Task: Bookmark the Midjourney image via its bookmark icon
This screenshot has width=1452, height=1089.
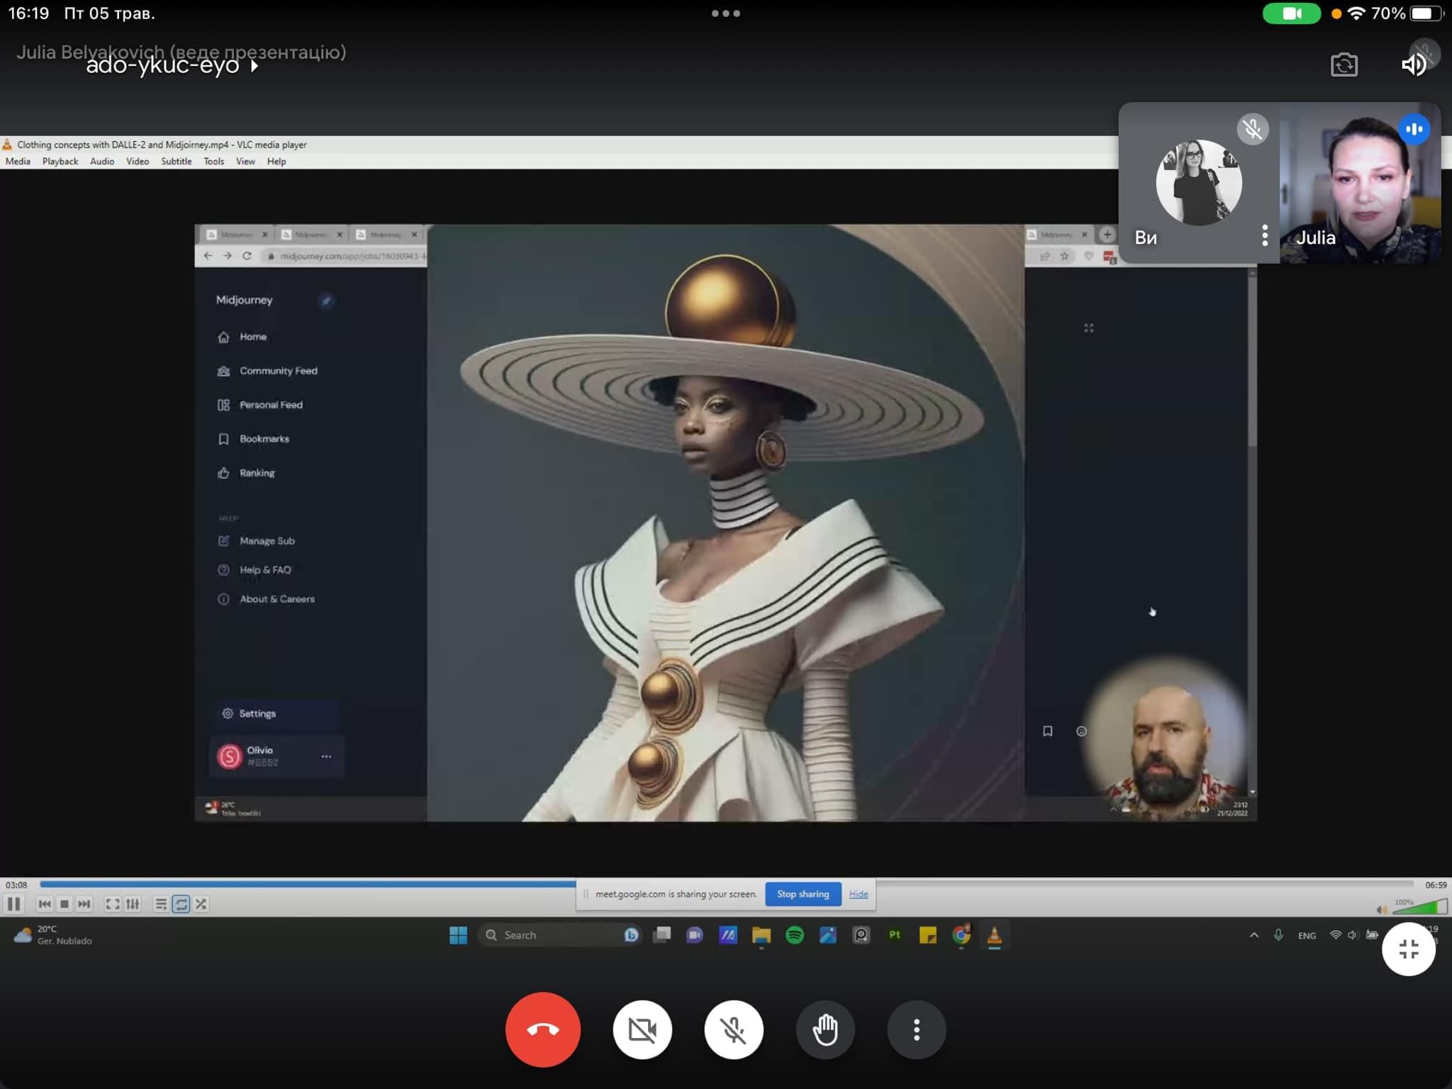Action: (1048, 731)
